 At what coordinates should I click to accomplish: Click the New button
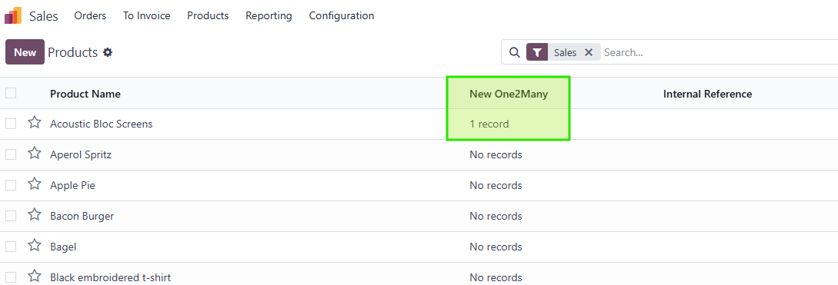point(25,52)
